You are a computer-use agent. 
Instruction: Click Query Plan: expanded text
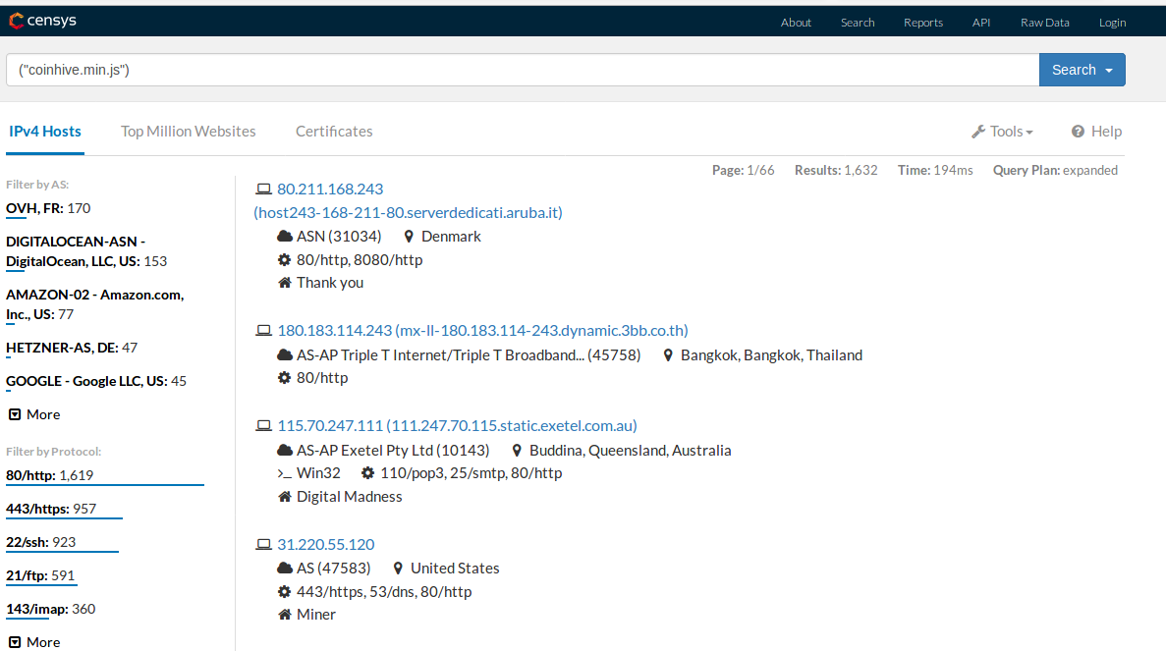click(x=1055, y=170)
